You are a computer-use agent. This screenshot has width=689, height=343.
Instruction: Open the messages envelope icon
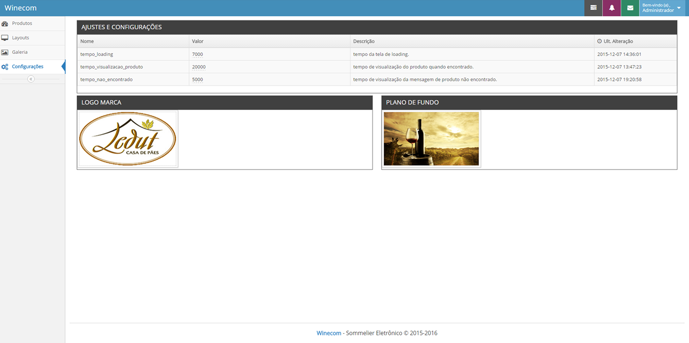[630, 8]
